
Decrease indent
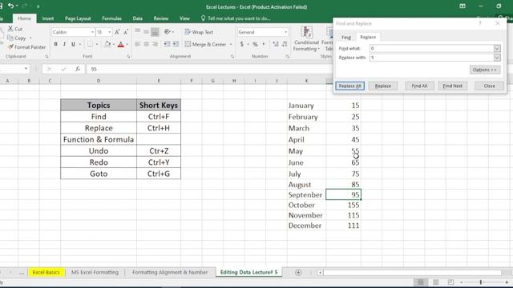click(167, 44)
